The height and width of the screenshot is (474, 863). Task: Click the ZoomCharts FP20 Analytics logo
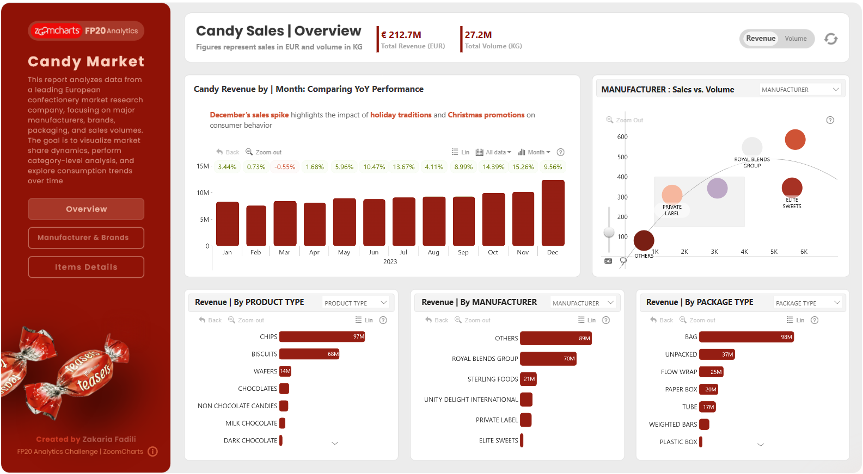click(x=86, y=31)
